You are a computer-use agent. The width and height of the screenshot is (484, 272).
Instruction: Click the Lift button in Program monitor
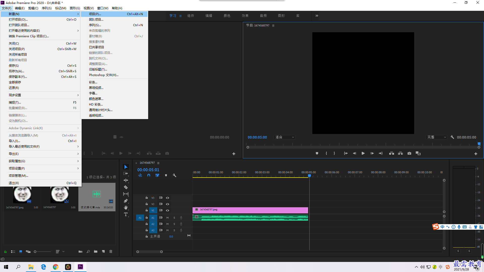[x=391, y=153]
